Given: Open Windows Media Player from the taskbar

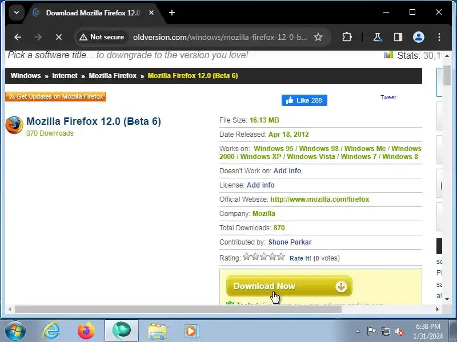Looking at the screenshot, I should 192,332.
